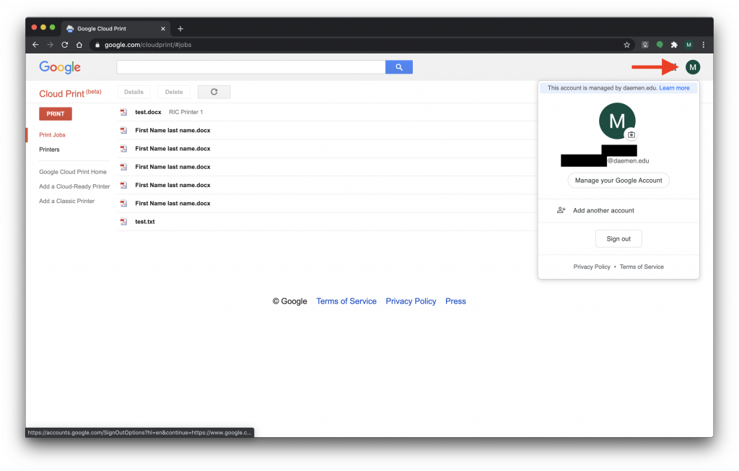Open Privacy Policy footer link
Screen dimensions: 739x471
[x=411, y=301]
